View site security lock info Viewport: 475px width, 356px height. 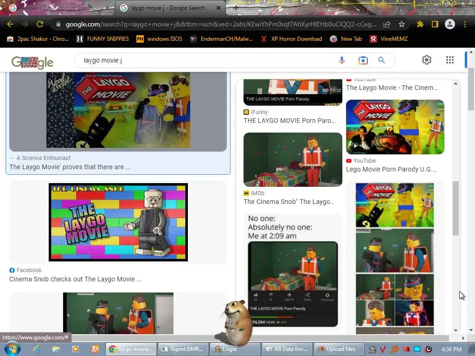(58, 24)
